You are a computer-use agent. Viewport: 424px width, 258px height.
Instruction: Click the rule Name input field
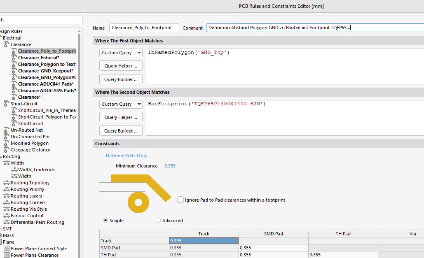coord(144,28)
